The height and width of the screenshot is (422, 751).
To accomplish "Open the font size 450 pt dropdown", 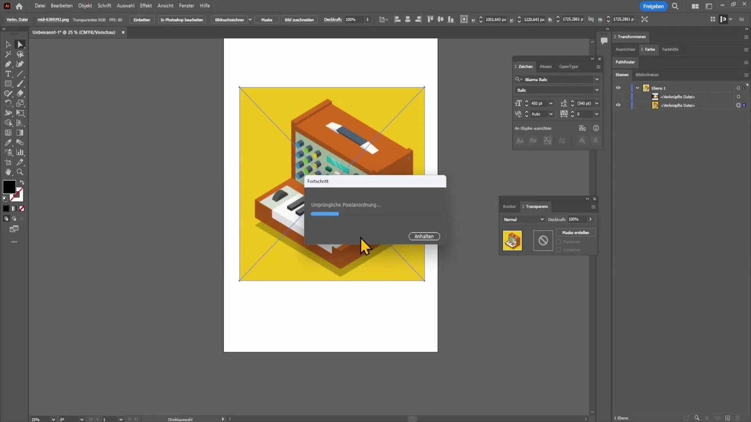I will pyautogui.click(x=551, y=104).
